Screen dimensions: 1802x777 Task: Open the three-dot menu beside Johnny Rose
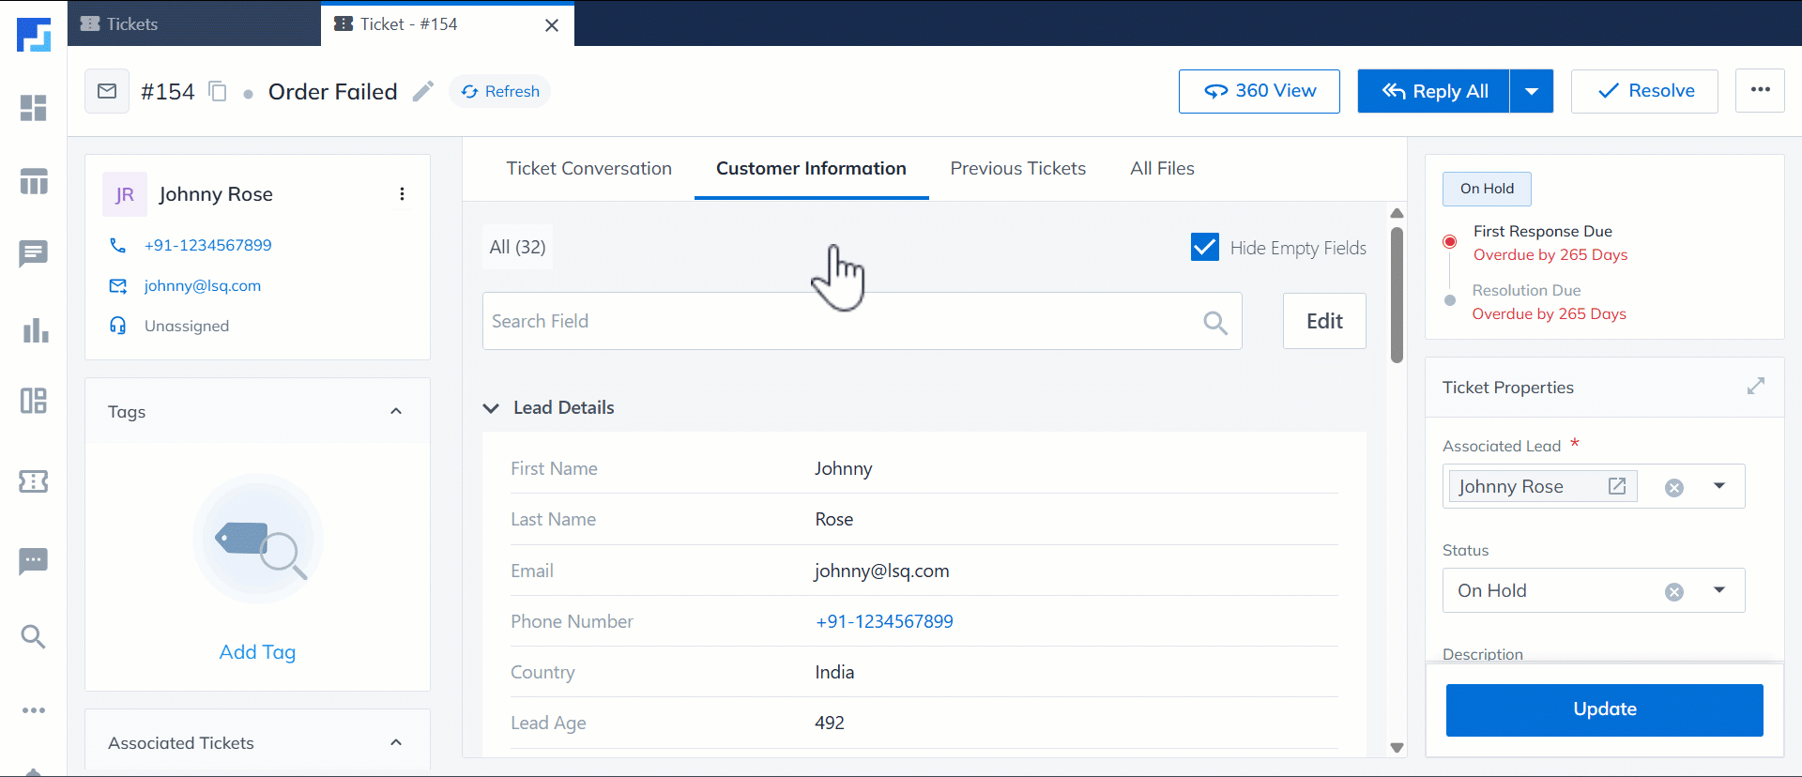(402, 194)
